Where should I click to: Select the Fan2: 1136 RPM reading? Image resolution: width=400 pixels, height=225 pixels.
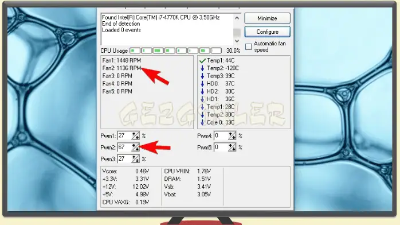click(x=121, y=68)
